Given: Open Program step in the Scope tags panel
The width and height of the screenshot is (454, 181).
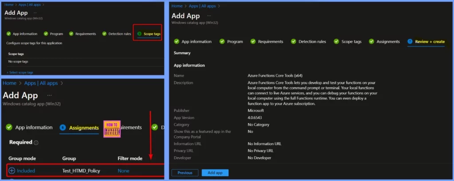Looking at the screenshot, I should [x=53, y=34].
